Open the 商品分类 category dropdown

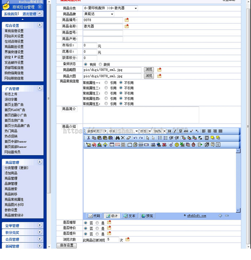tap(110, 8)
